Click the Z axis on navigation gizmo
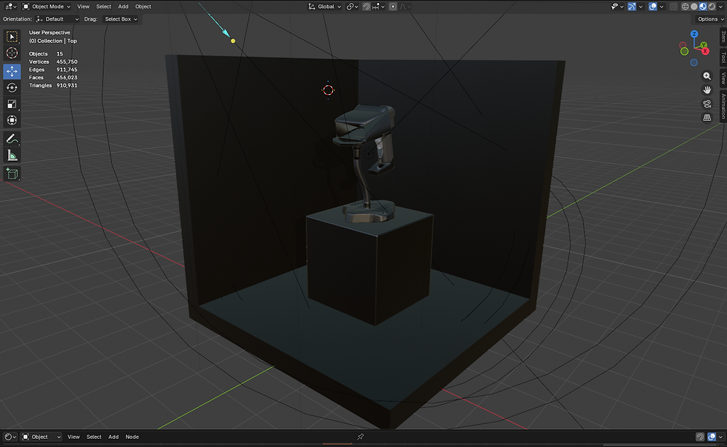 pos(694,34)
